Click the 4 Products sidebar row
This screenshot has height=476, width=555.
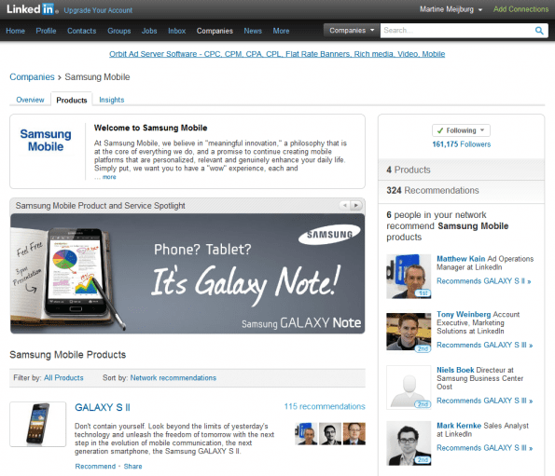[461, 170]
